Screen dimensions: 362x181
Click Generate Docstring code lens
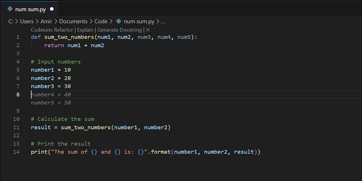point(119,30)
